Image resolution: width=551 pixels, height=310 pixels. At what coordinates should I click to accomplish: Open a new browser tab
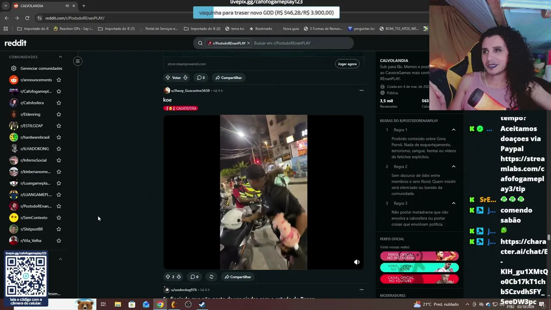tap(84, 6)
